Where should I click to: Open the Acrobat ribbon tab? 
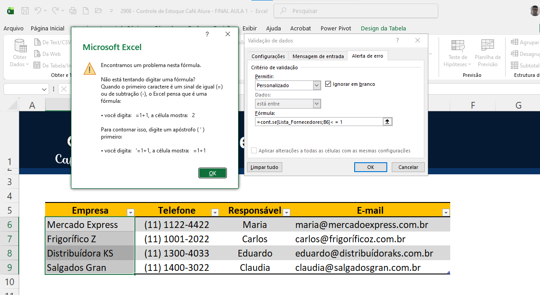pos(301,28)
